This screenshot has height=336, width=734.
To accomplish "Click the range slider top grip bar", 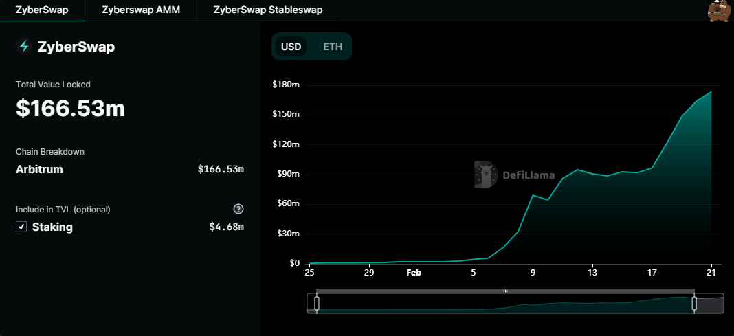I will pyautogui.click(x=505, y=291).
